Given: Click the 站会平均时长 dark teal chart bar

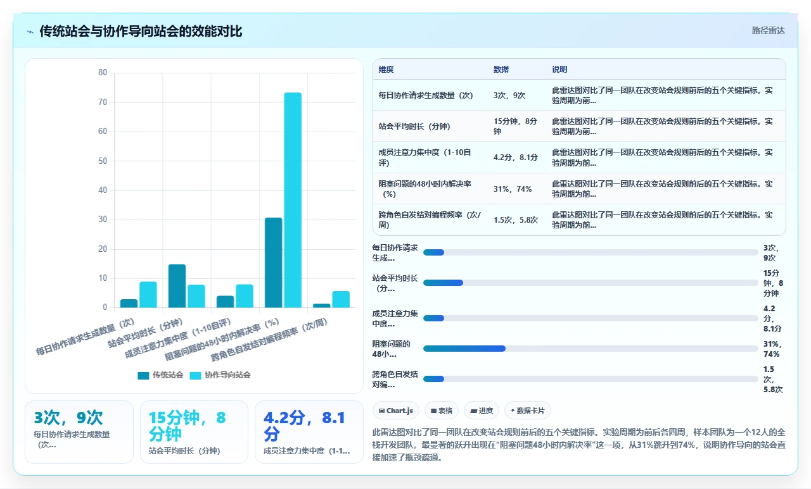Looking at the screenshot, I should [x=177, y=286].
